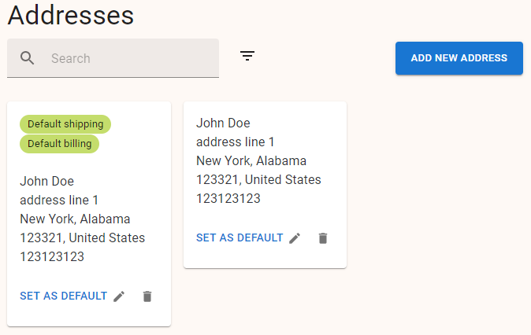Click the Add New Address button

point(459,58)
